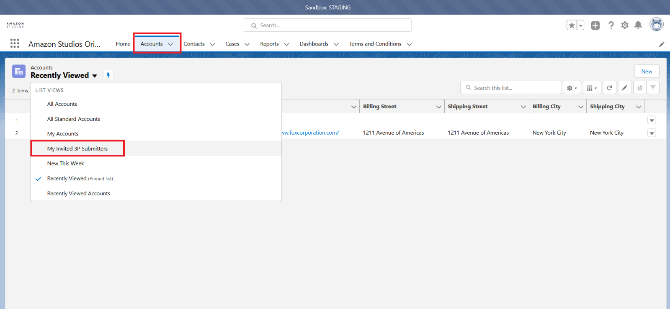Viewport: 670px width, 309px height.
Task: Switch to the Dashboards tab
Action: (x=314, y=44)
